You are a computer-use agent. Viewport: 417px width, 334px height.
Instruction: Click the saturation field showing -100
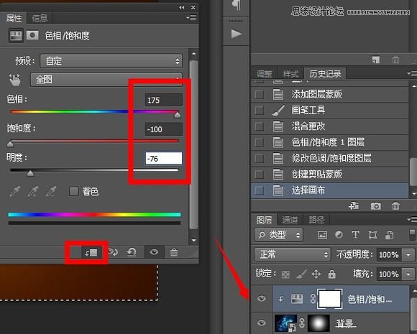coord(164,129)
